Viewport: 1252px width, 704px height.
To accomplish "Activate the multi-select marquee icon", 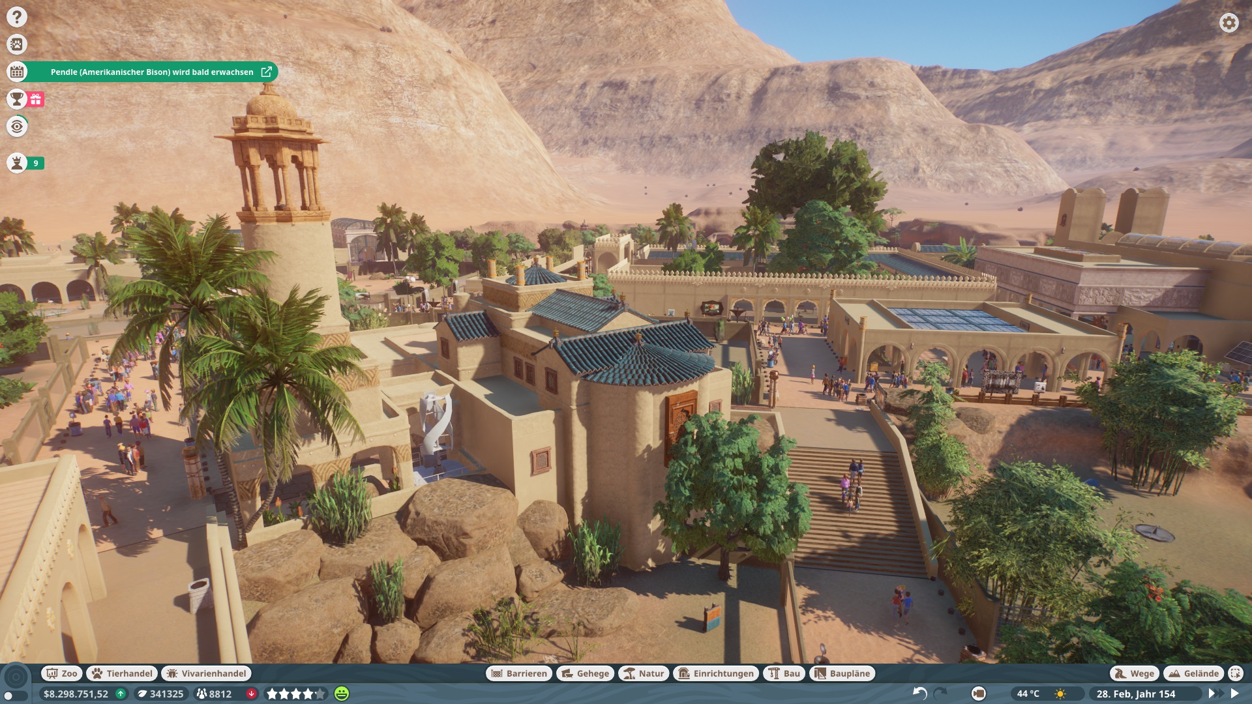I will click(1235, 673).
